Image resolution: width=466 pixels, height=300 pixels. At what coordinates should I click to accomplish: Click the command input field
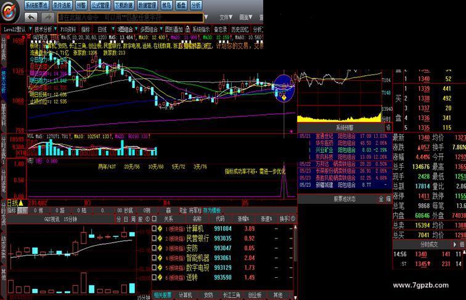[130, 17]
